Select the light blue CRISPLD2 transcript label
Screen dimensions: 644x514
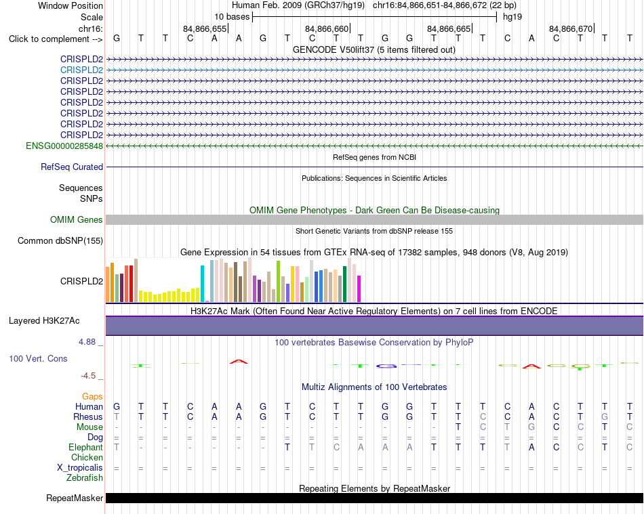click(x=81, y=70)
